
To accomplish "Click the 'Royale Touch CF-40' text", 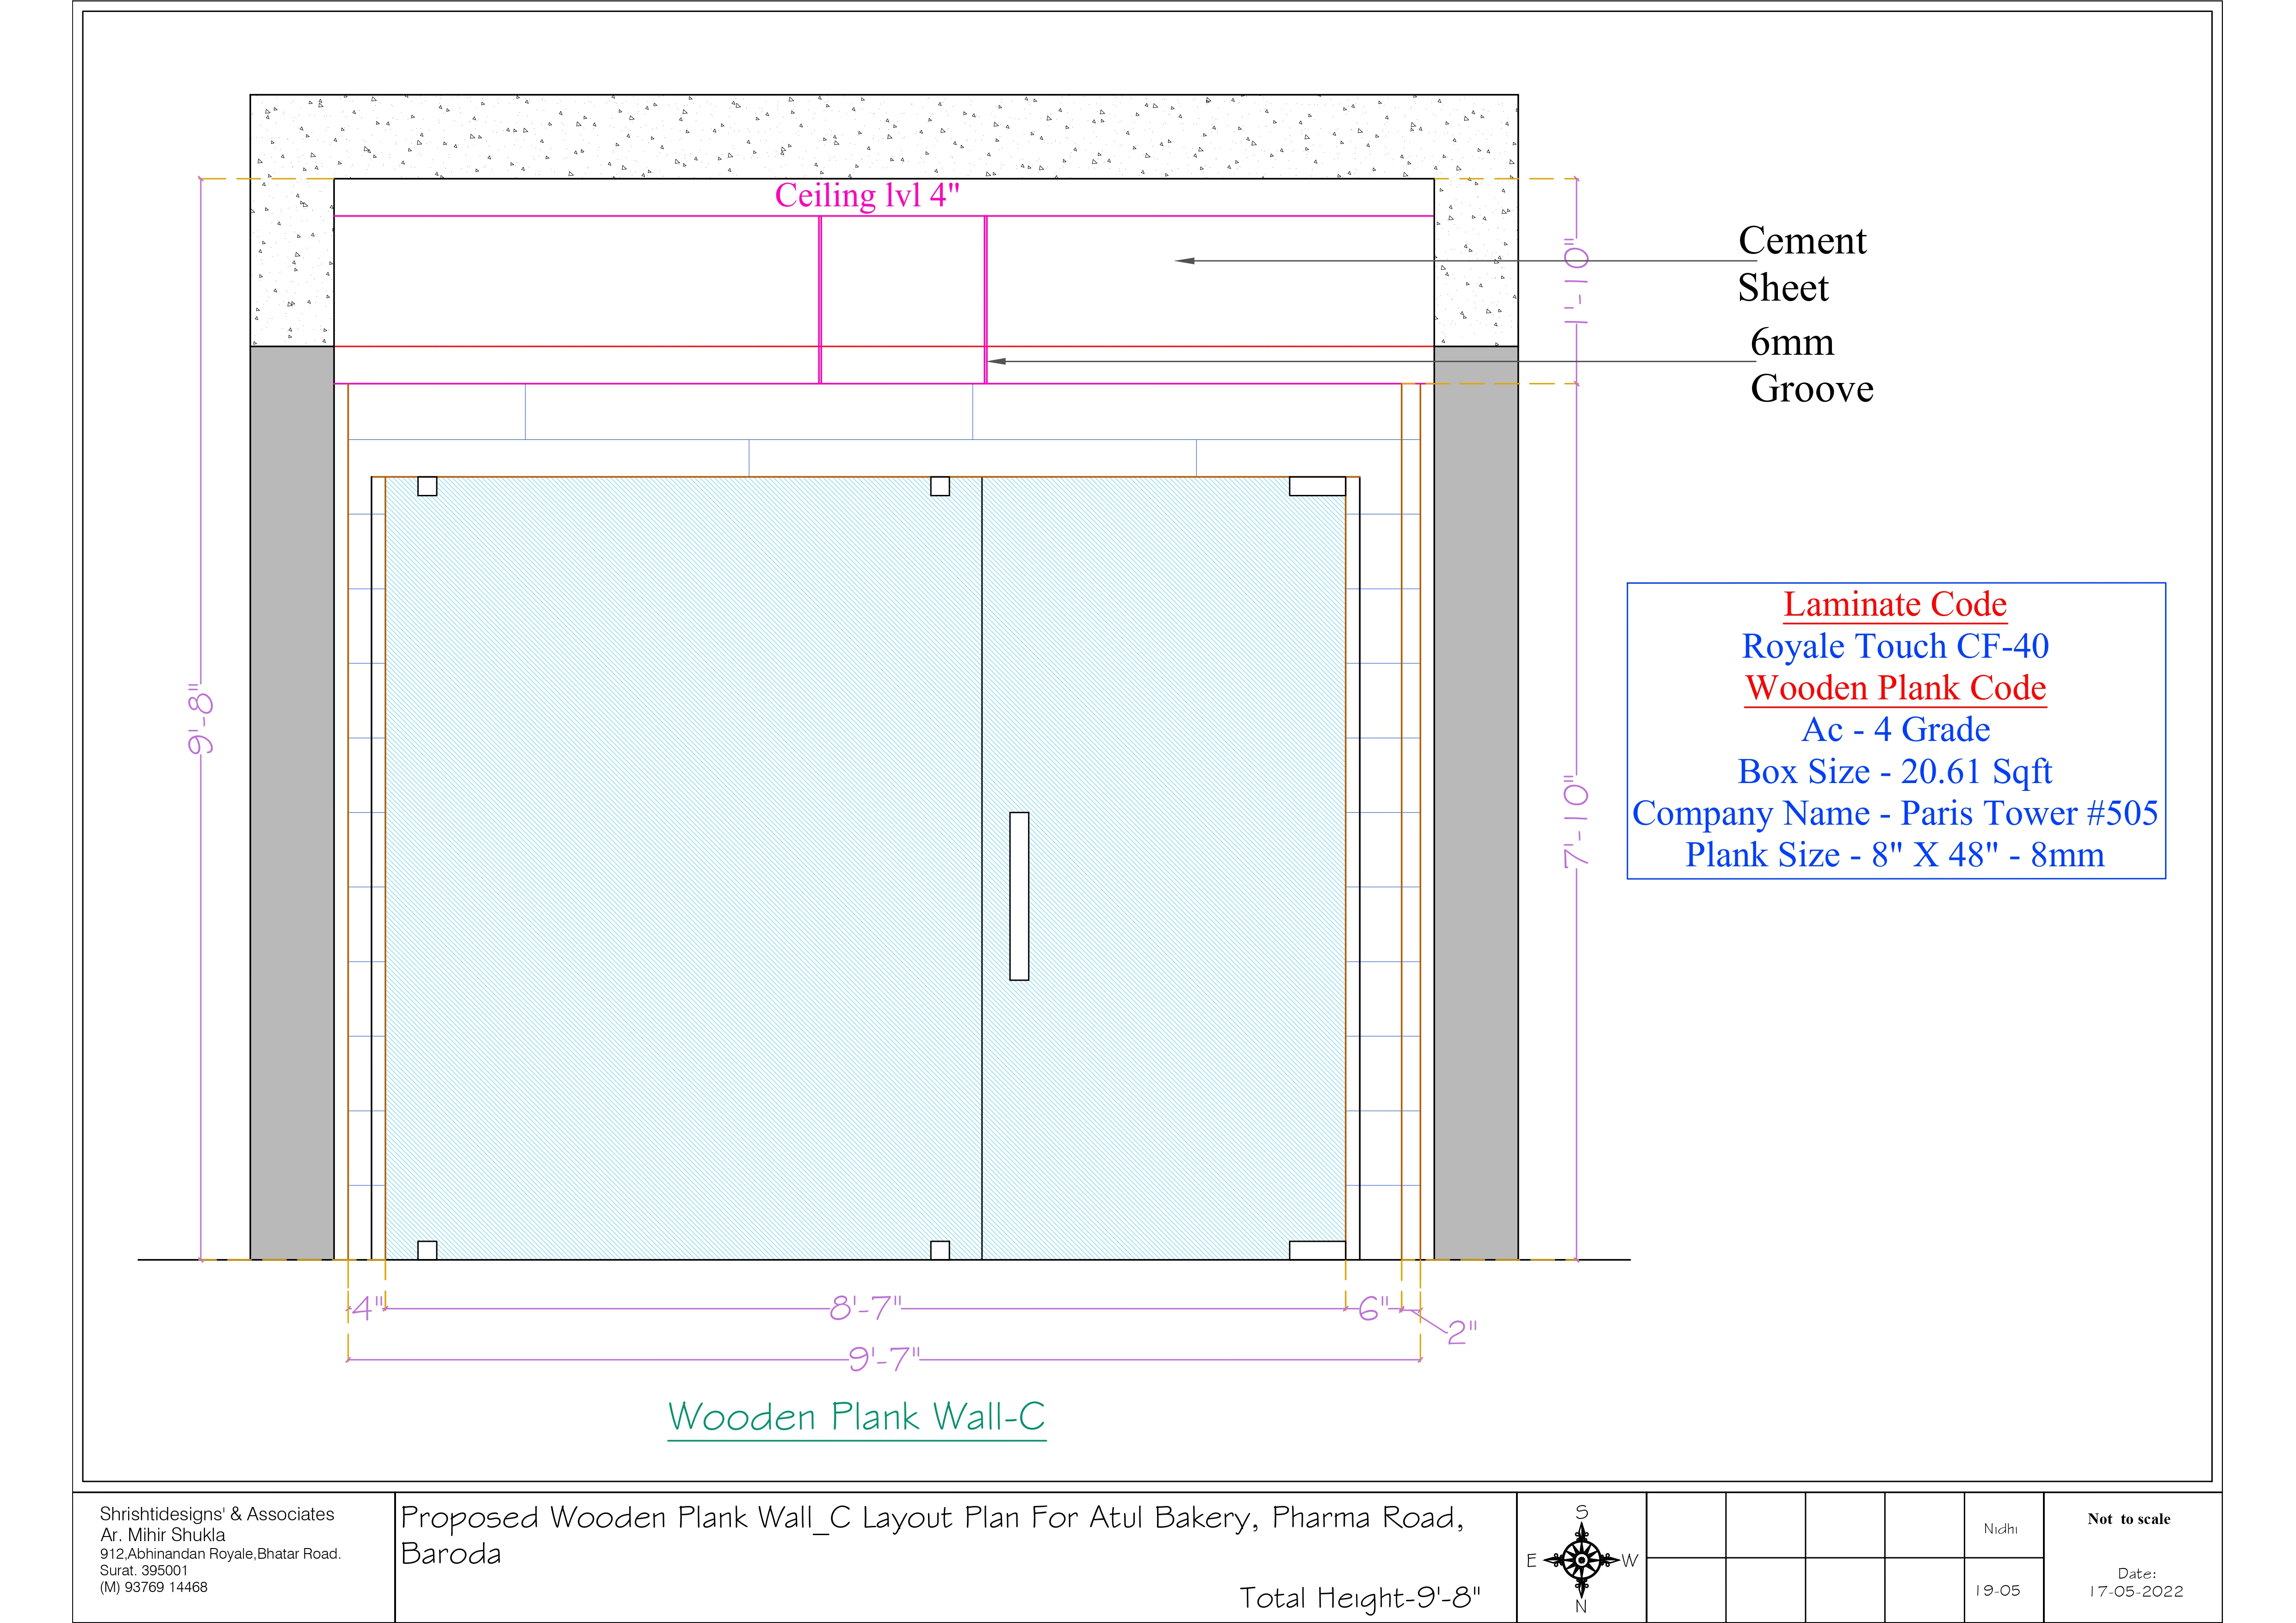I will point(1895,646).
